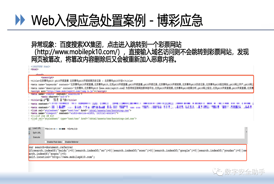Click the slide title Web入侵应急处置案例 - 博彩应急

(x=117, y=21)
